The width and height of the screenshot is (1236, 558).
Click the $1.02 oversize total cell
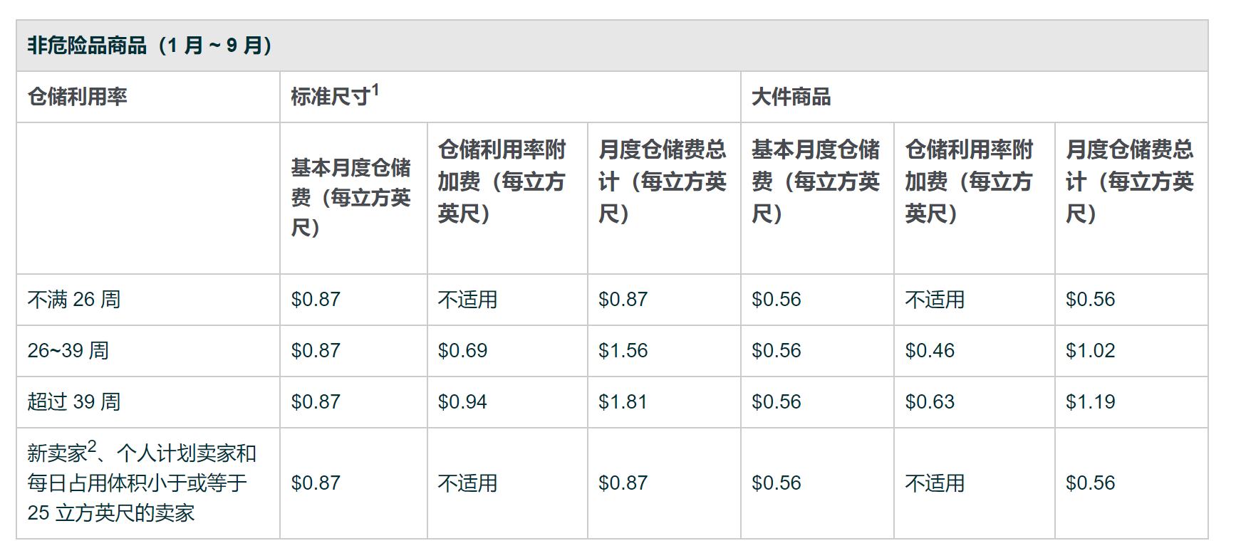pyautogui.click(x=1090, y=351)
